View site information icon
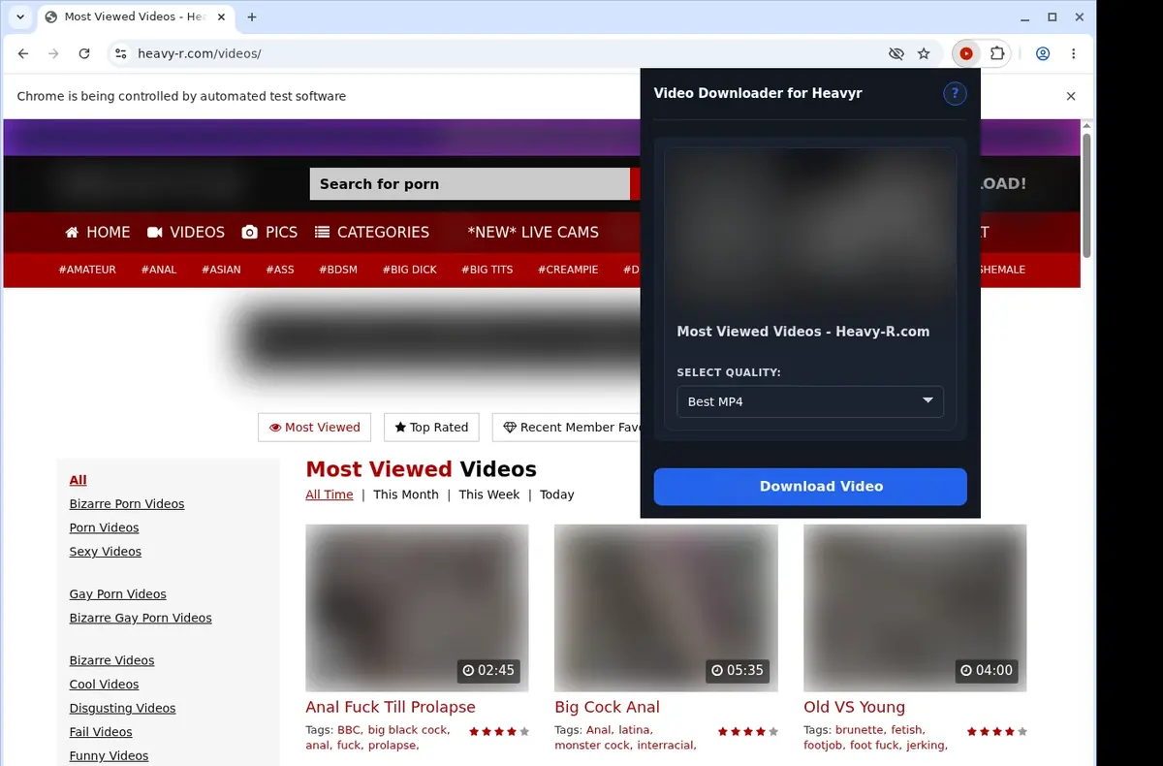Screen dimensions: 1163x766 coord(120,54)
